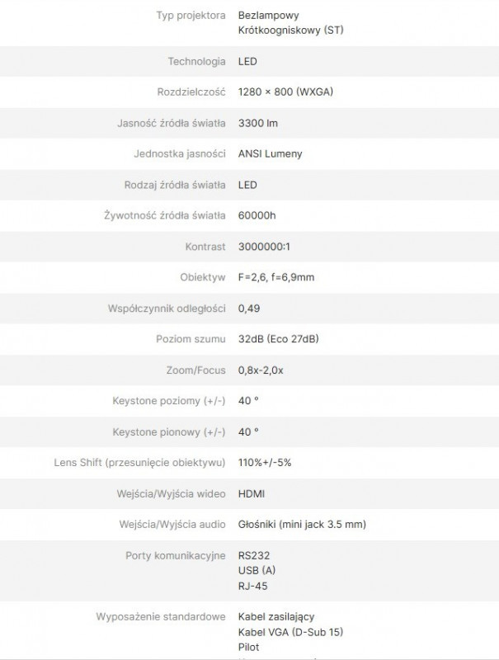This screenshot has height=660, width=499.
Task: Click the "HDMI" video input value
Action: (x=252, y=493)
